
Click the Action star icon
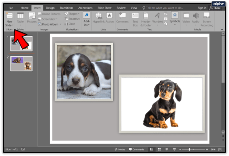click(x=110, y=16)
